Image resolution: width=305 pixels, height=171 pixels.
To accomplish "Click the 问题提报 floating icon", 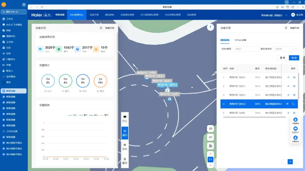I will click(295, 121).
